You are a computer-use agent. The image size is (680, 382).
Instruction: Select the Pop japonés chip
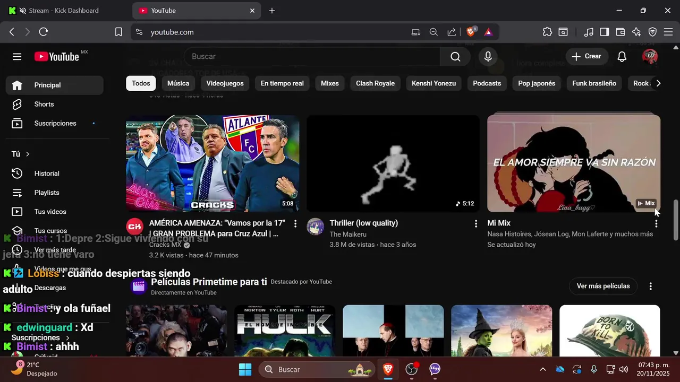[537, 83]
